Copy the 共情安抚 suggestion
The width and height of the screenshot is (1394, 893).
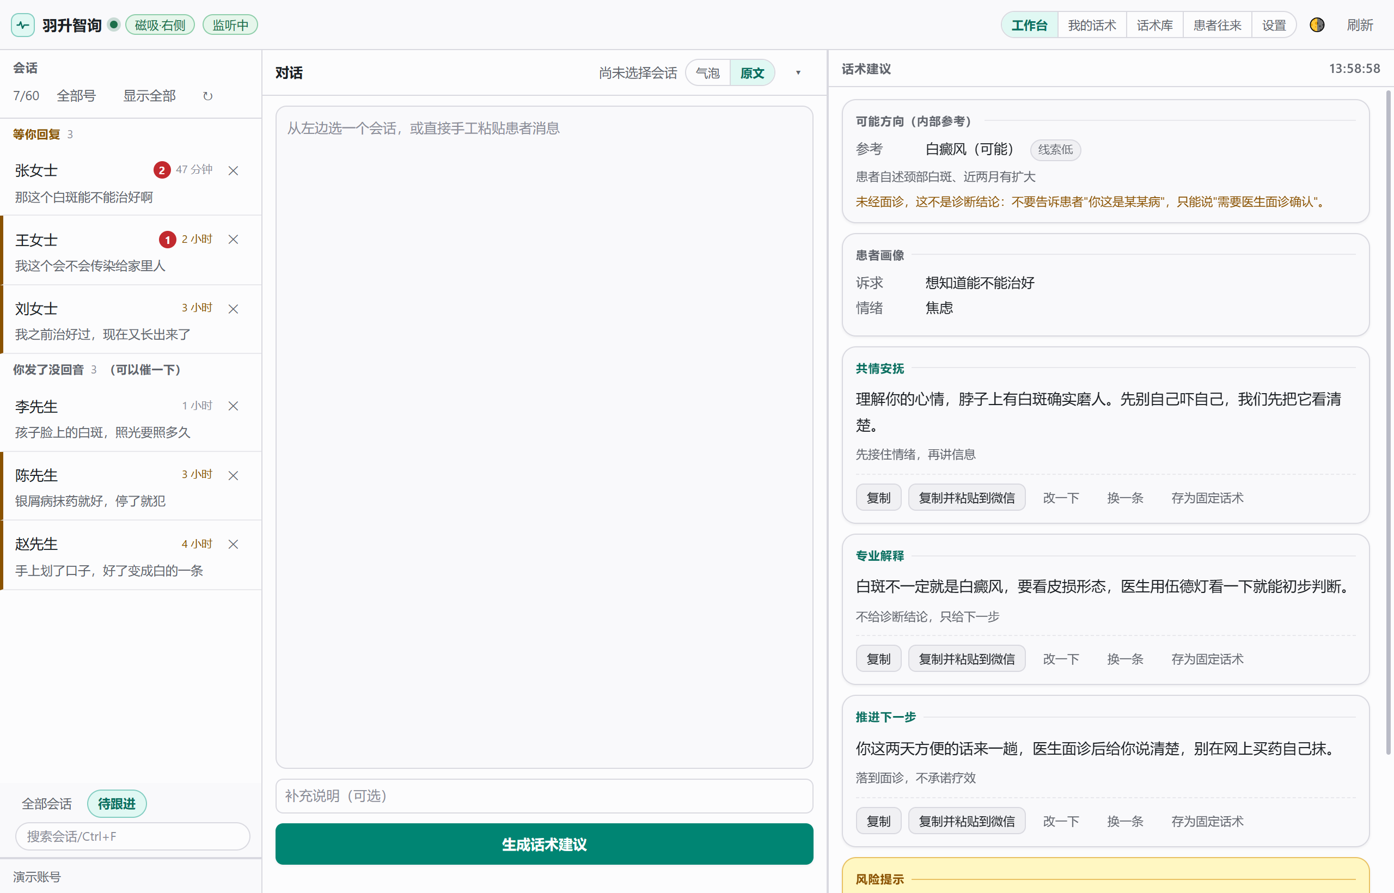[x=878, y=498]
